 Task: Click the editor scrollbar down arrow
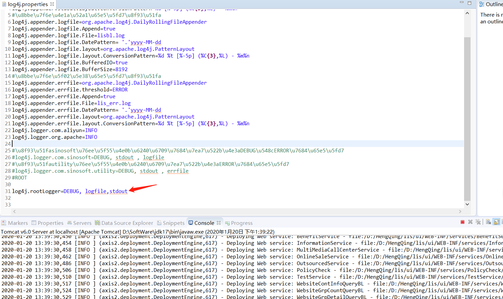pos(467,204)
